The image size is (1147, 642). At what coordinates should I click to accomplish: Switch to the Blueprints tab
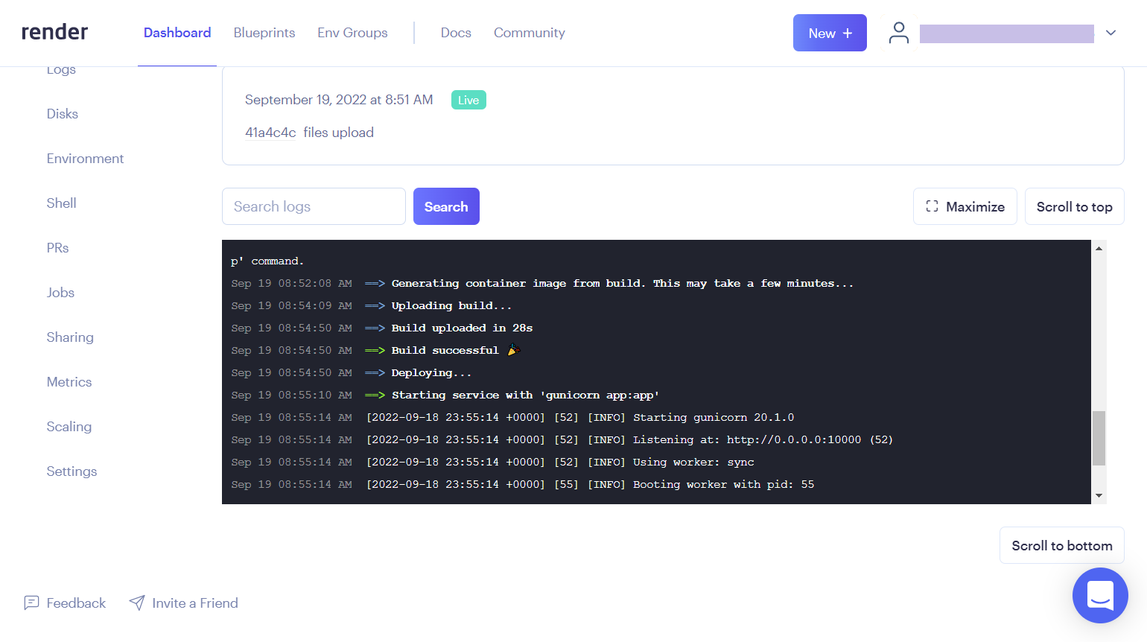coord(264,32)
